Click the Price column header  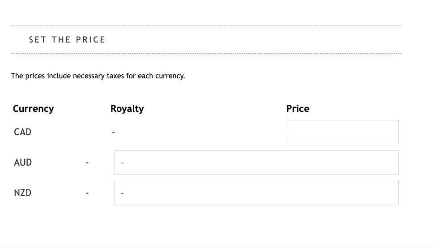298,109
